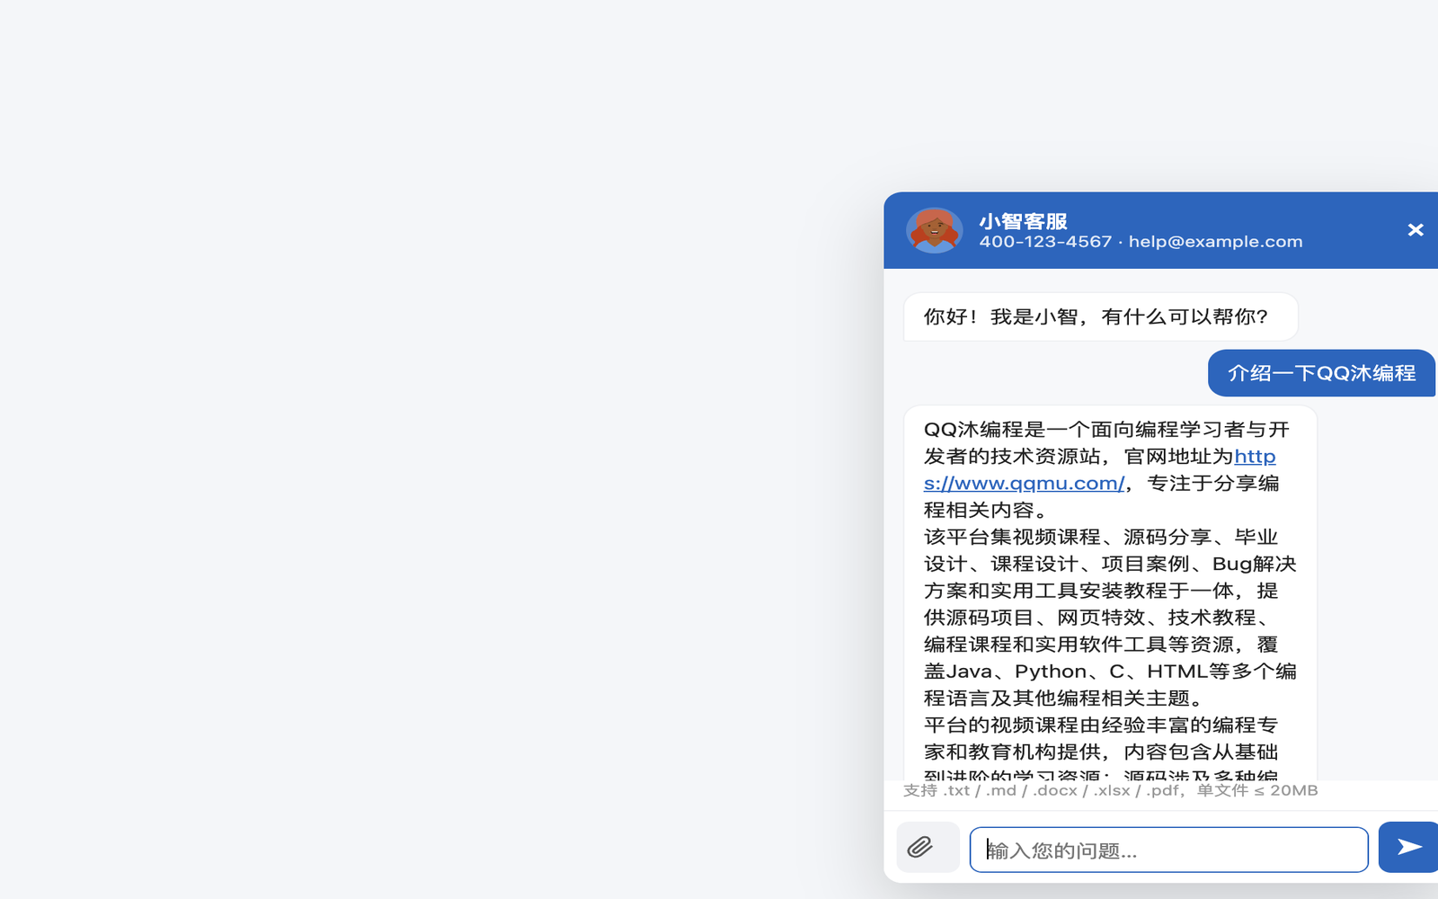Click the 介绍一下QQ沐编程 user message bubble
Image resolution: width=1438 pixels, height=899 pixels.
[x=1321, y=373]
